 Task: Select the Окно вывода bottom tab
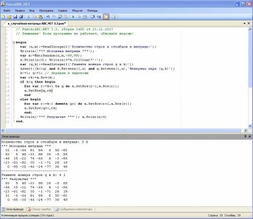(13, 209)
